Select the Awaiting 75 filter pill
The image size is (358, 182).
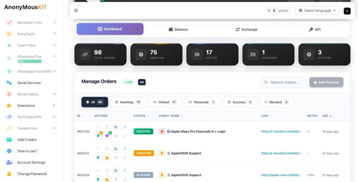pos(128,102)
